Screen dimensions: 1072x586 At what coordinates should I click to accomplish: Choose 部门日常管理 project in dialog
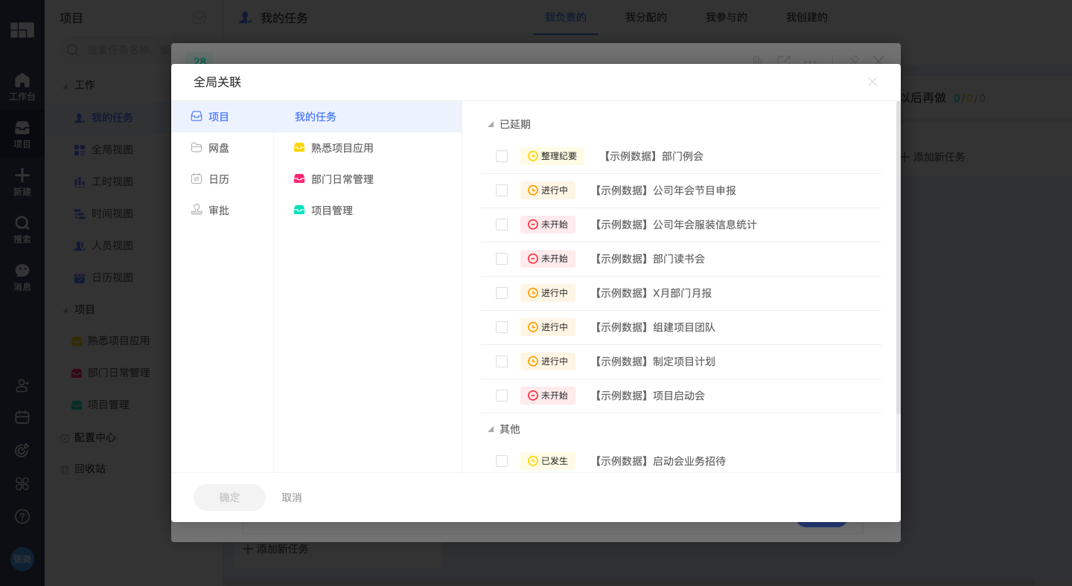[342, 179]
